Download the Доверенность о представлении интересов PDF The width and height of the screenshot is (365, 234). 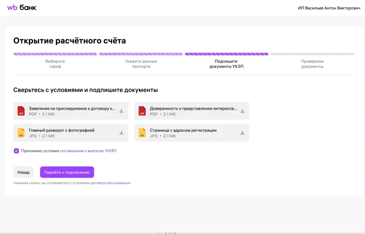tap(242, 111)
